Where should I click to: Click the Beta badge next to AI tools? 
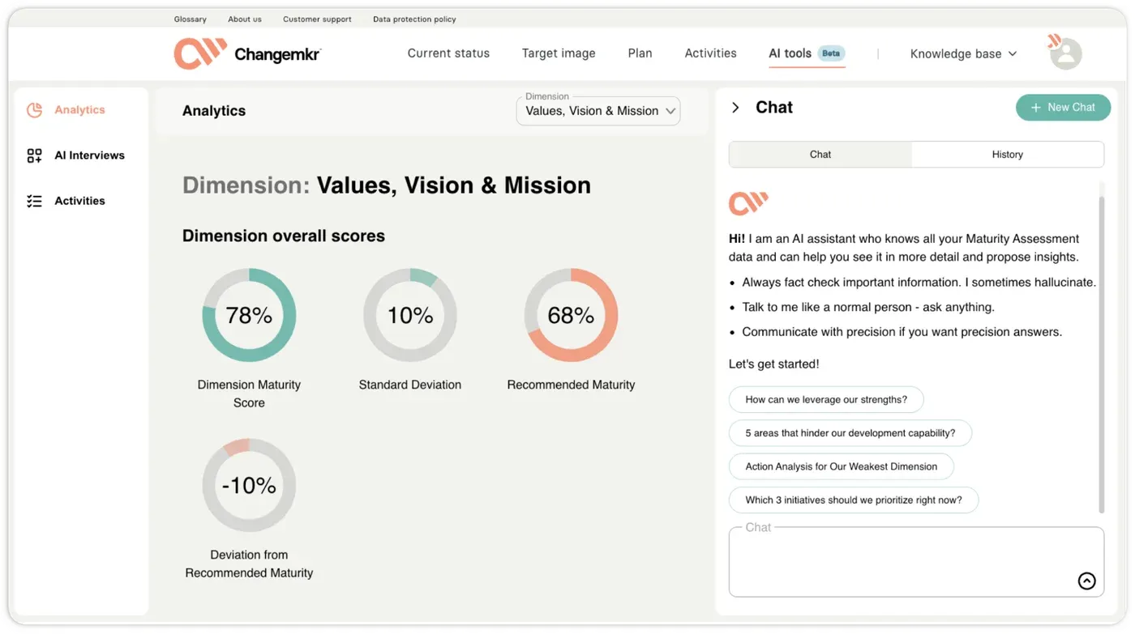coord(831,53)
